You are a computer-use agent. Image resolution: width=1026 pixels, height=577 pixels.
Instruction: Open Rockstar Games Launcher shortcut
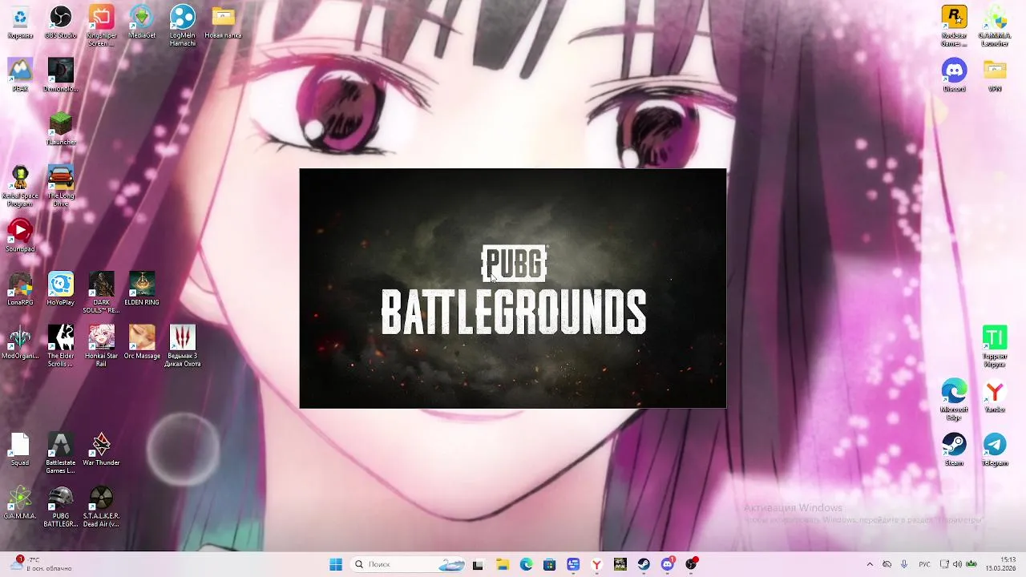[954, 26]
